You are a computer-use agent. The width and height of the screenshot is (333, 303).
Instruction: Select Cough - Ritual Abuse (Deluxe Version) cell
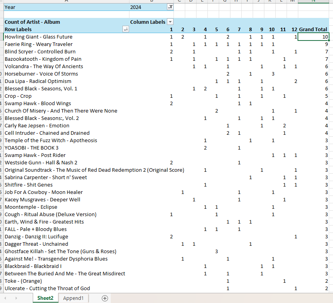[x=66, y=214]
